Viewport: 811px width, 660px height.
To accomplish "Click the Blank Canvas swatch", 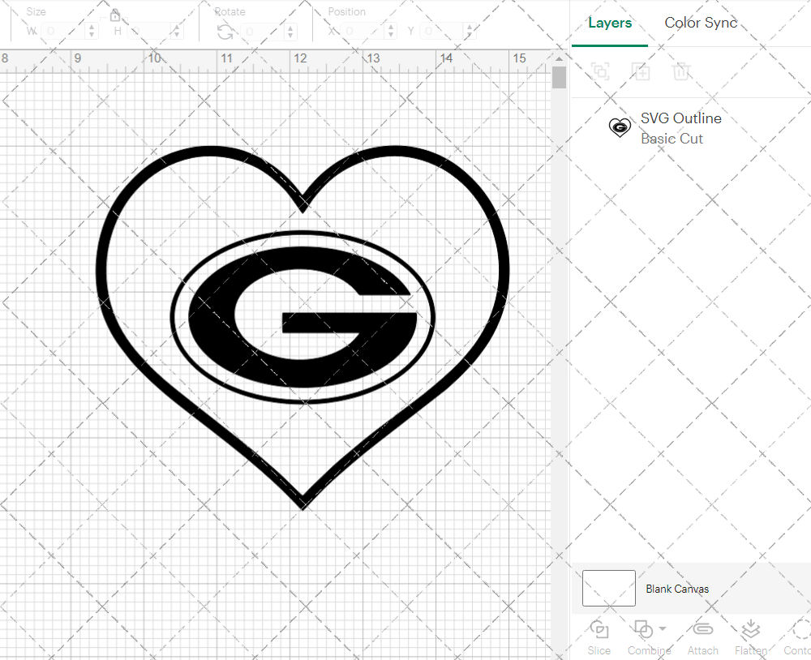I will (x=609, y=588).
